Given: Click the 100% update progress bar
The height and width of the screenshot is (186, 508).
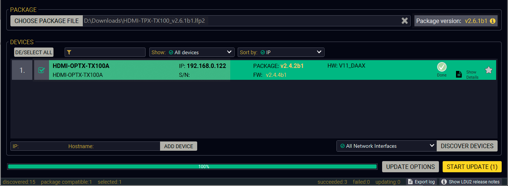Looking at the screenshot, I should pyautogui.click(x=192, y=167).
